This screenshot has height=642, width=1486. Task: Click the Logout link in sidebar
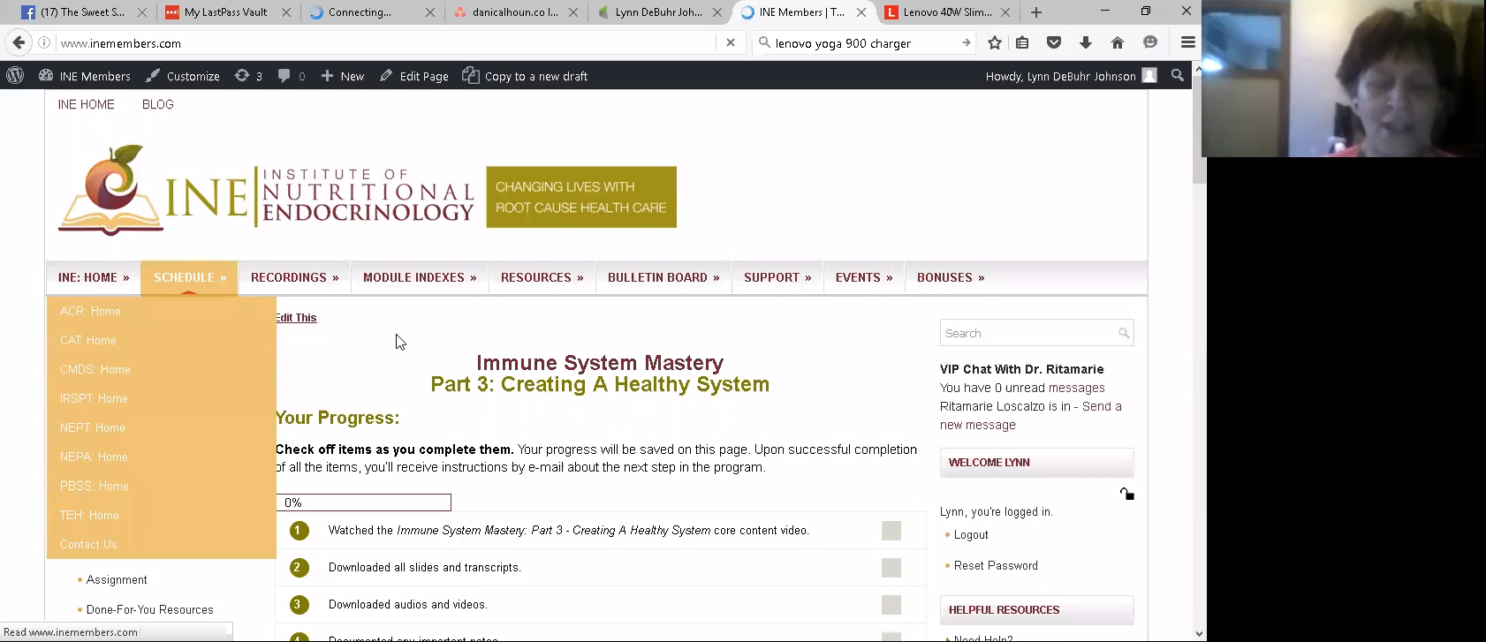[x=971, y=534]
